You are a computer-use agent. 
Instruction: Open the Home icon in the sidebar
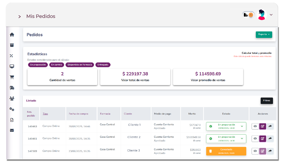point(12,35)
